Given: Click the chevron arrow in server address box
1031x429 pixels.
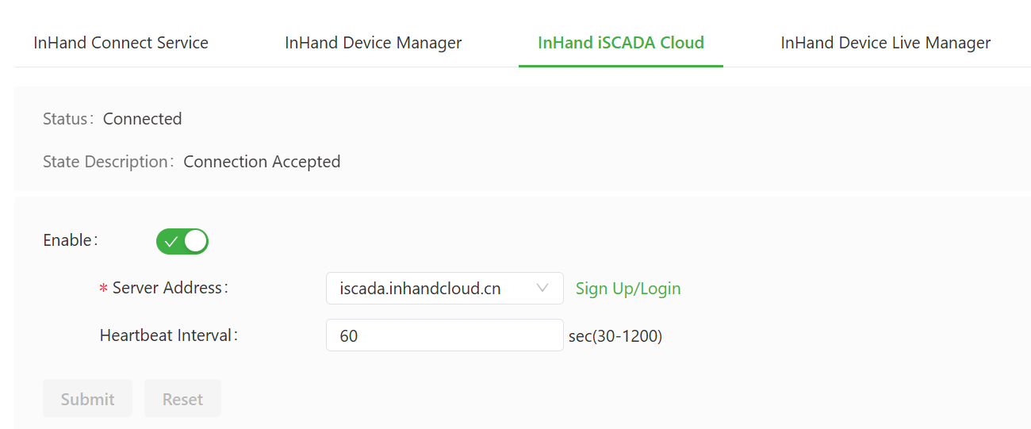Looking at the screenshot, I should click(x=542, y=289).
